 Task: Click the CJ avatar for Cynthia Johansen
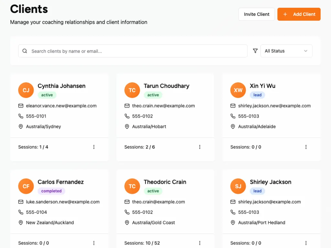pos(26,90)
